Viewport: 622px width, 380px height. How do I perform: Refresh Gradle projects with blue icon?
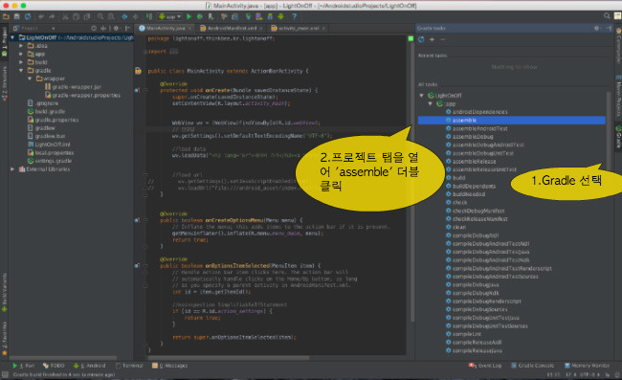coord(421,39)
